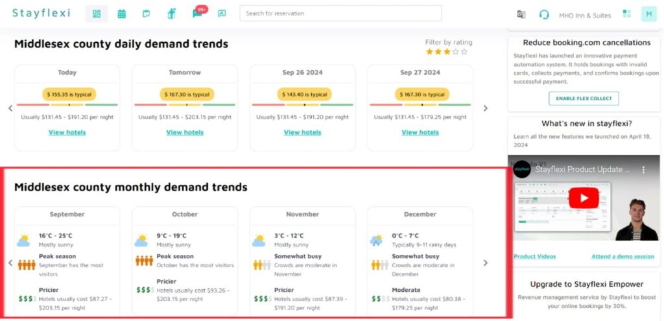
Task: Click the Stayflexi logo
Action: (x=41, y=13)
